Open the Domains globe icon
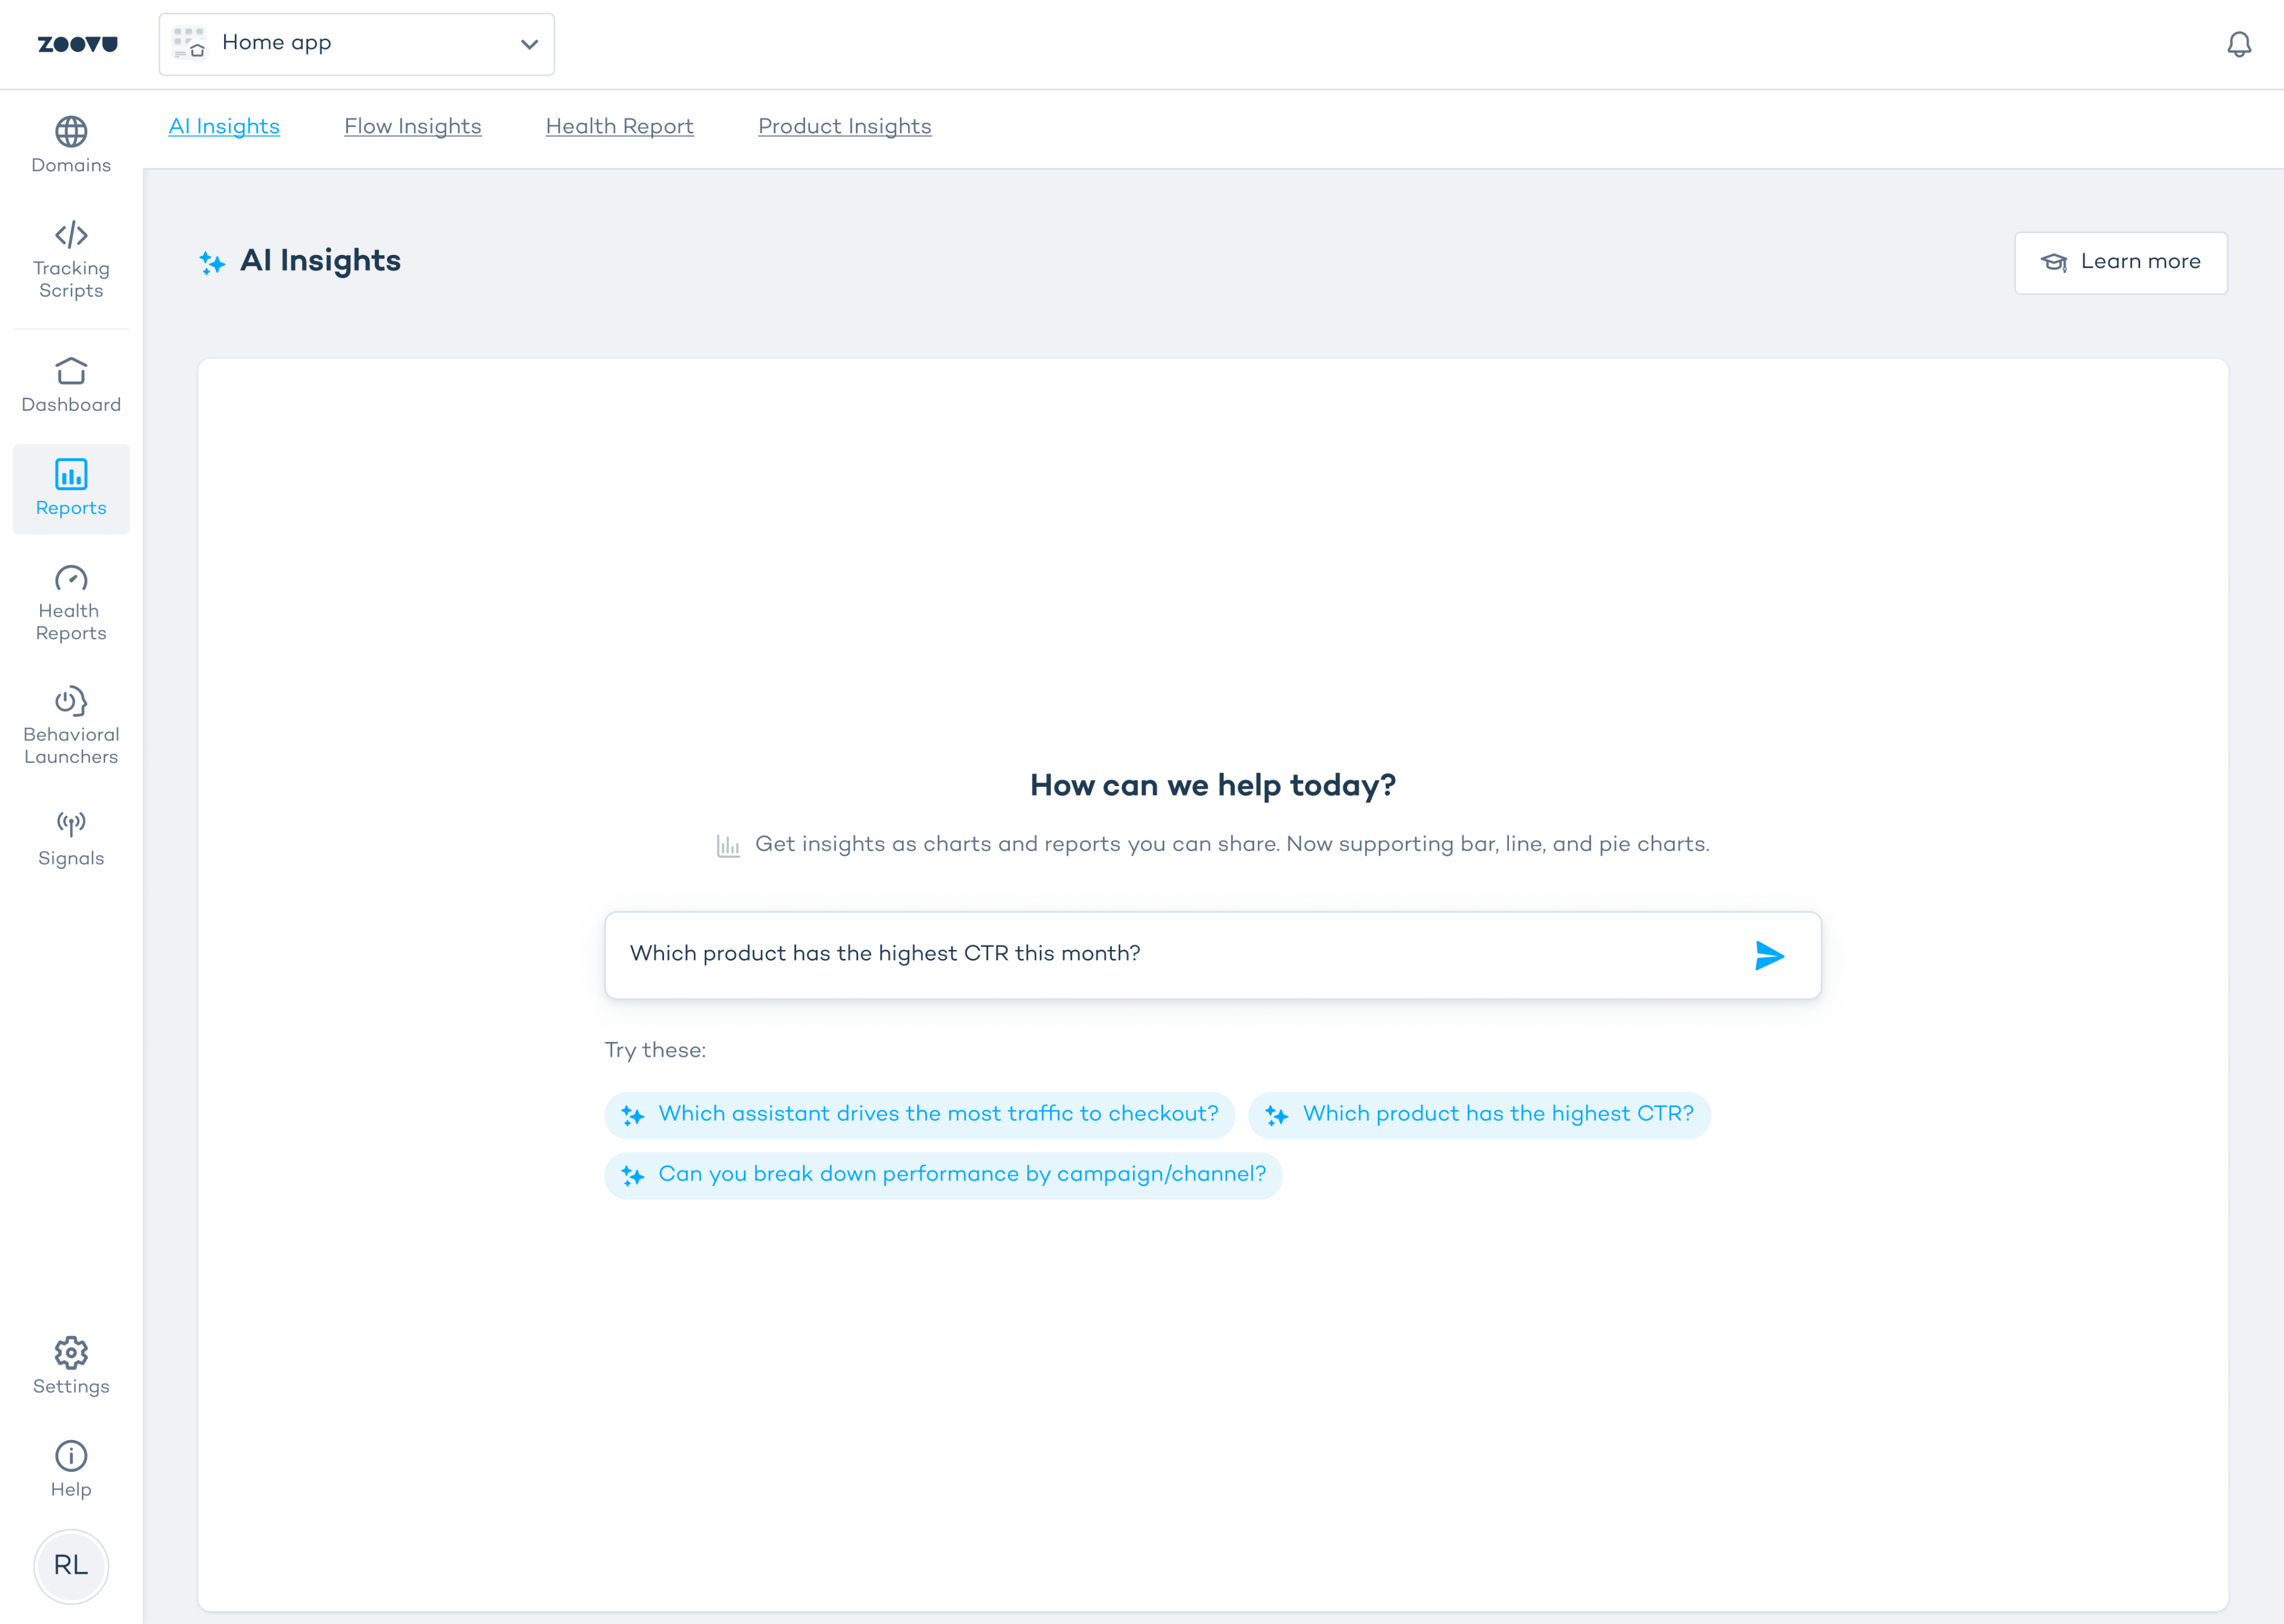The image size is (2284, 1624). (x=71, y=132)
